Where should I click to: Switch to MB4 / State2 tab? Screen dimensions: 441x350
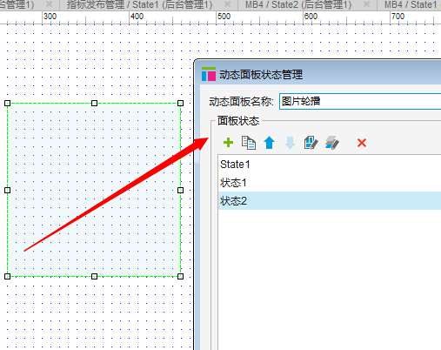click(x=298, y=4)
